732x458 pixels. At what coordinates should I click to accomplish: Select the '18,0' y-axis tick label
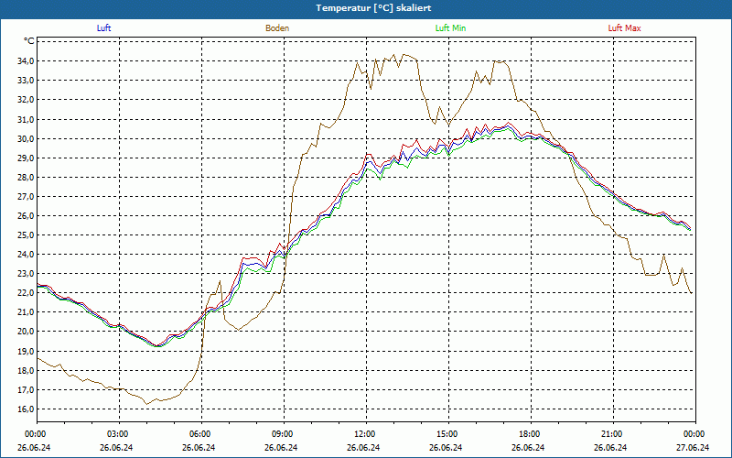26,371
